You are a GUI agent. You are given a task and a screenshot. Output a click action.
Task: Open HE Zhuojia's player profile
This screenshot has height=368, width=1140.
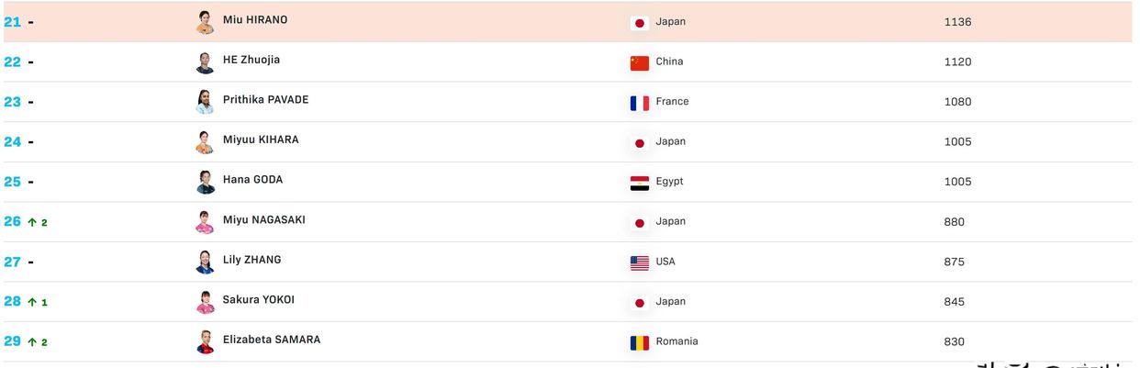251,60
